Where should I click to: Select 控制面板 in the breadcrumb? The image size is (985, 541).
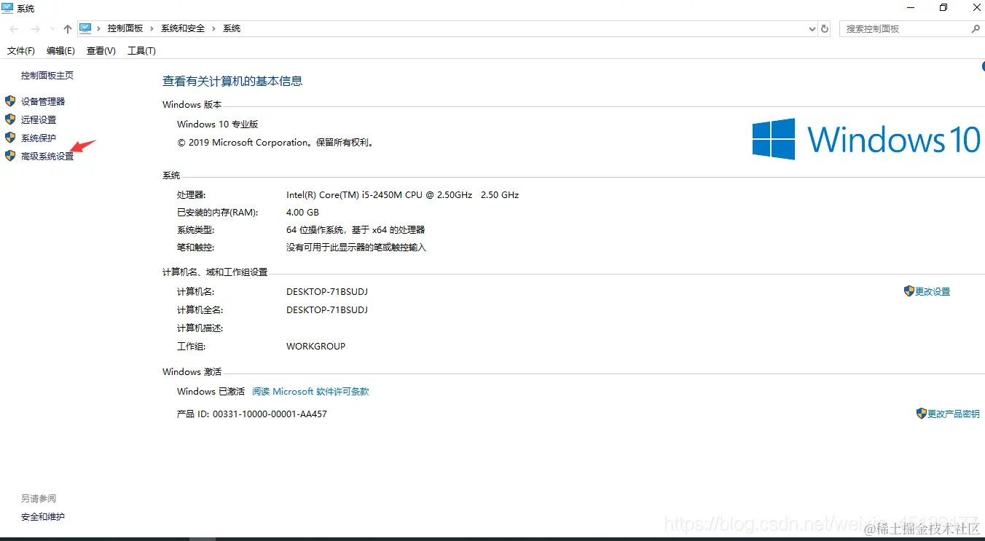pos(125,28)
